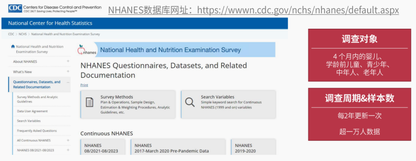
Task: Open Survey Methods and Analytic Guidelines sidebar item
Action: (x=37, y=99)
